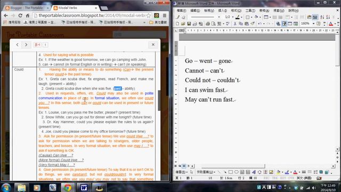Click the Google +1 button

click(x=37, y=45)
